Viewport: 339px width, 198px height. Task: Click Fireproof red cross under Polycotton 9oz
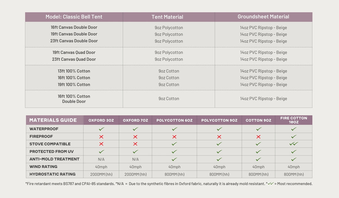point(219,137)
